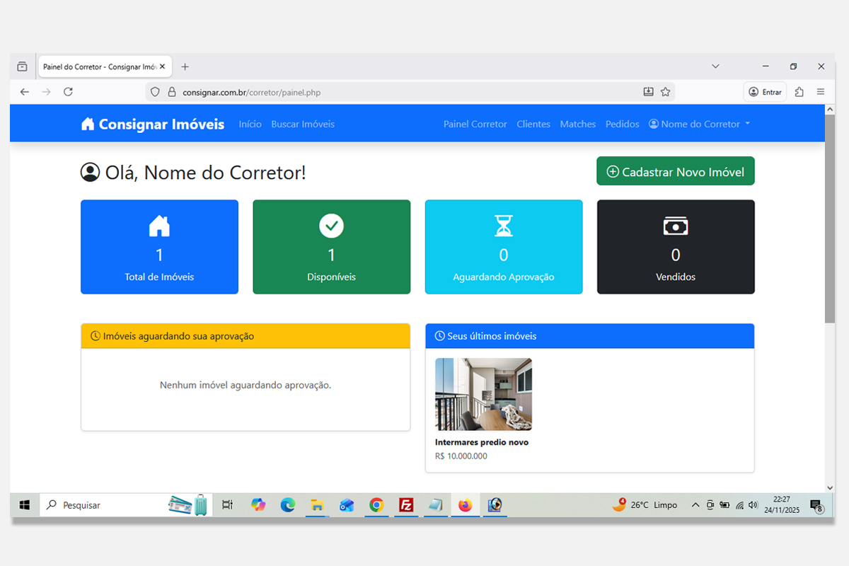The height and width of the screenshot is (566, 849).
Task: Click the hourglass icon in Aguardando Aprovação card
Action: 503,226
